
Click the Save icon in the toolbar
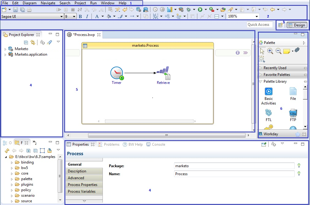pyautogui.click(x=15, y=10)
